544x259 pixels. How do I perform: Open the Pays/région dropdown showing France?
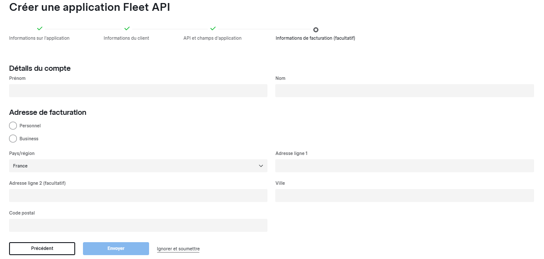138,166
